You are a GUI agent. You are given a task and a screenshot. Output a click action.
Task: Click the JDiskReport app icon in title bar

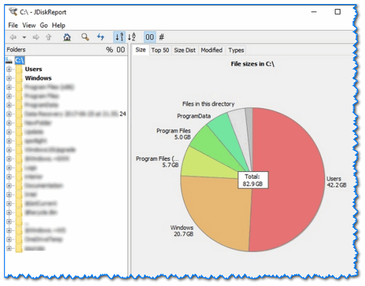[13, 12]
